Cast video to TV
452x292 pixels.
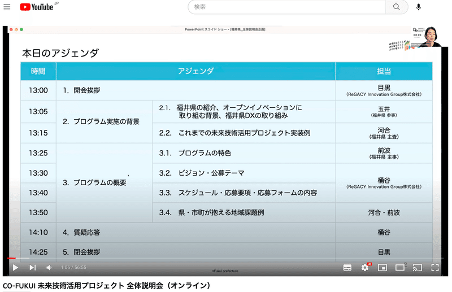click(417, 268)
